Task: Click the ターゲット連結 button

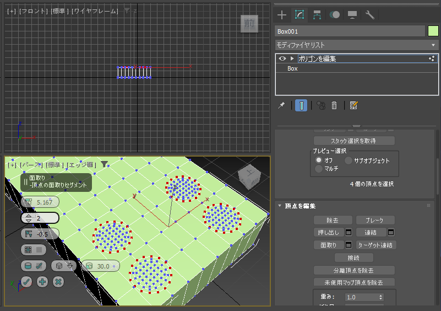Action: (375, 245)
